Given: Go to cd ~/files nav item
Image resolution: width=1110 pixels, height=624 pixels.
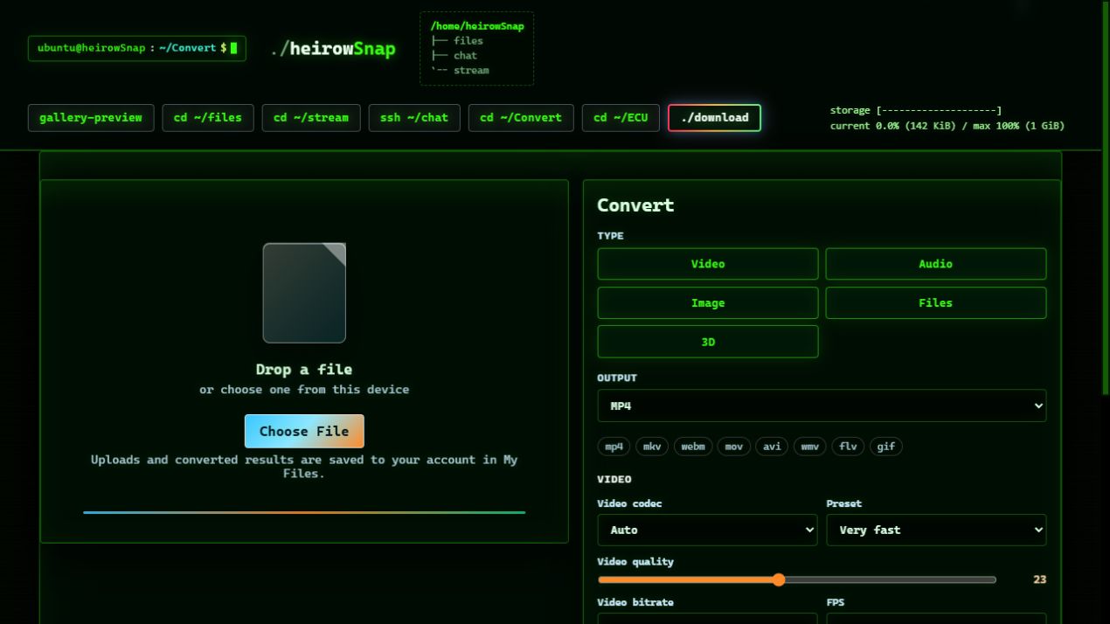Looking at the screenshot, I should click(208, 118).
